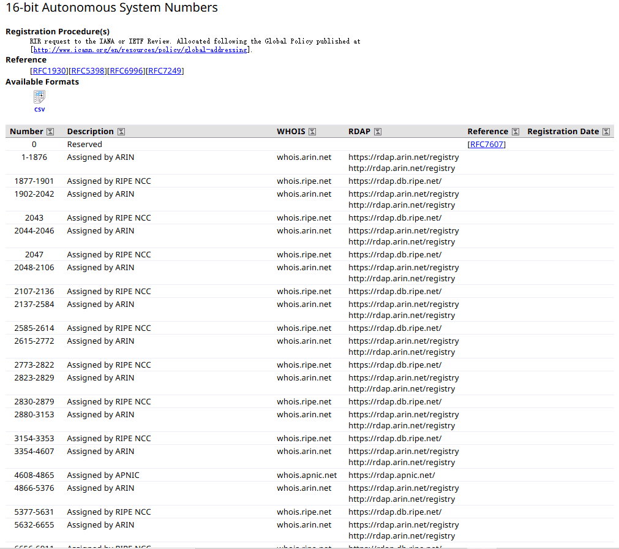Viewport: 619px width, 549px height.
Task: Download the CSV format file icon
Action: 39,97
